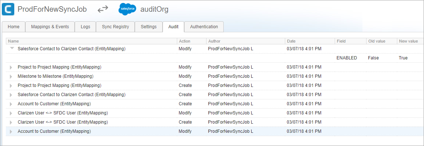
Task: Click the New value column header
Action: pos(410,41)
